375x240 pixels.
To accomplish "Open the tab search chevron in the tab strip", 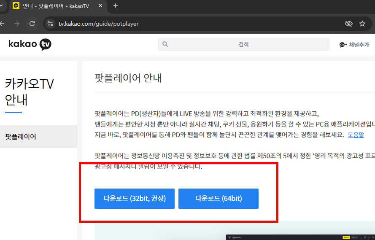I will 1,5.
